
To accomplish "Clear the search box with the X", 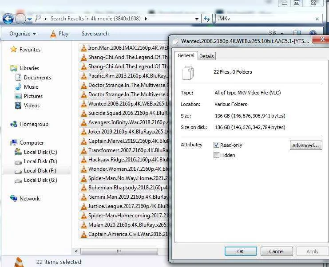I will click(317, 19).
